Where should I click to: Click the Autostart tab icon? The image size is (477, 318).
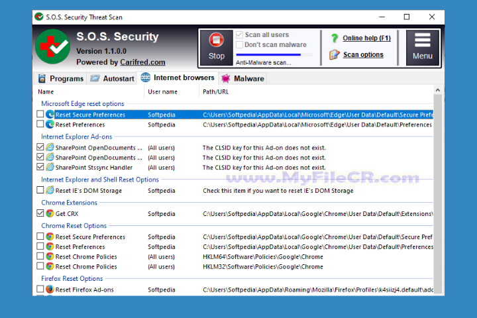95,78
